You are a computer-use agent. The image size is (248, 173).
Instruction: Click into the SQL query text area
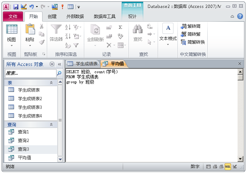click(x=152, y=115)
